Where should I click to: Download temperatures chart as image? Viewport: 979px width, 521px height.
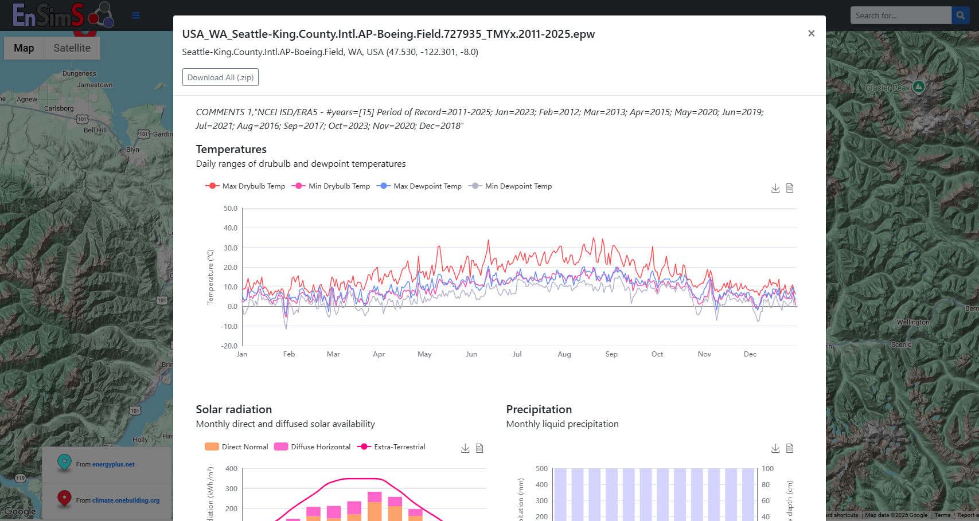(775, 188)
